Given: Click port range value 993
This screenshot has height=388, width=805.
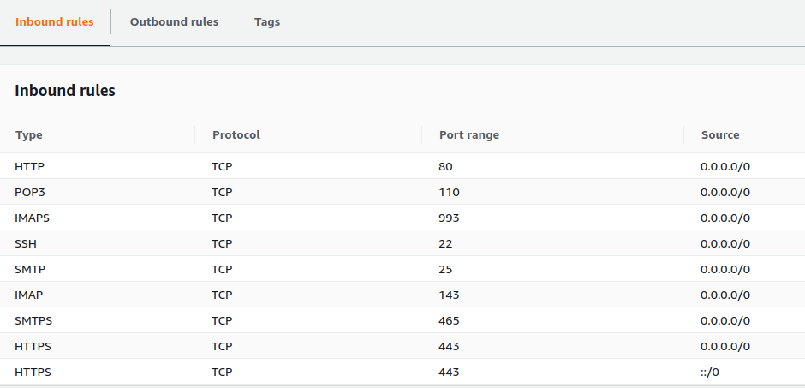Looking at the screenshot, I should tap(449, 218).
